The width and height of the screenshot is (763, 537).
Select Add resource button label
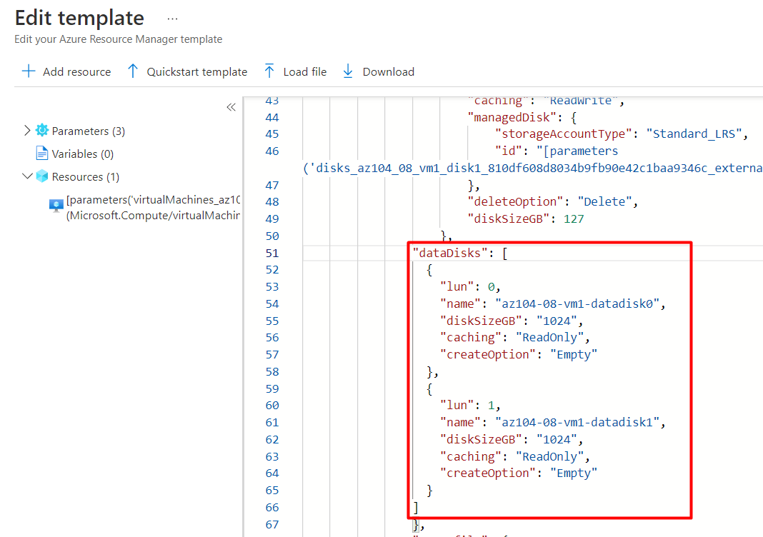[77, 71]
